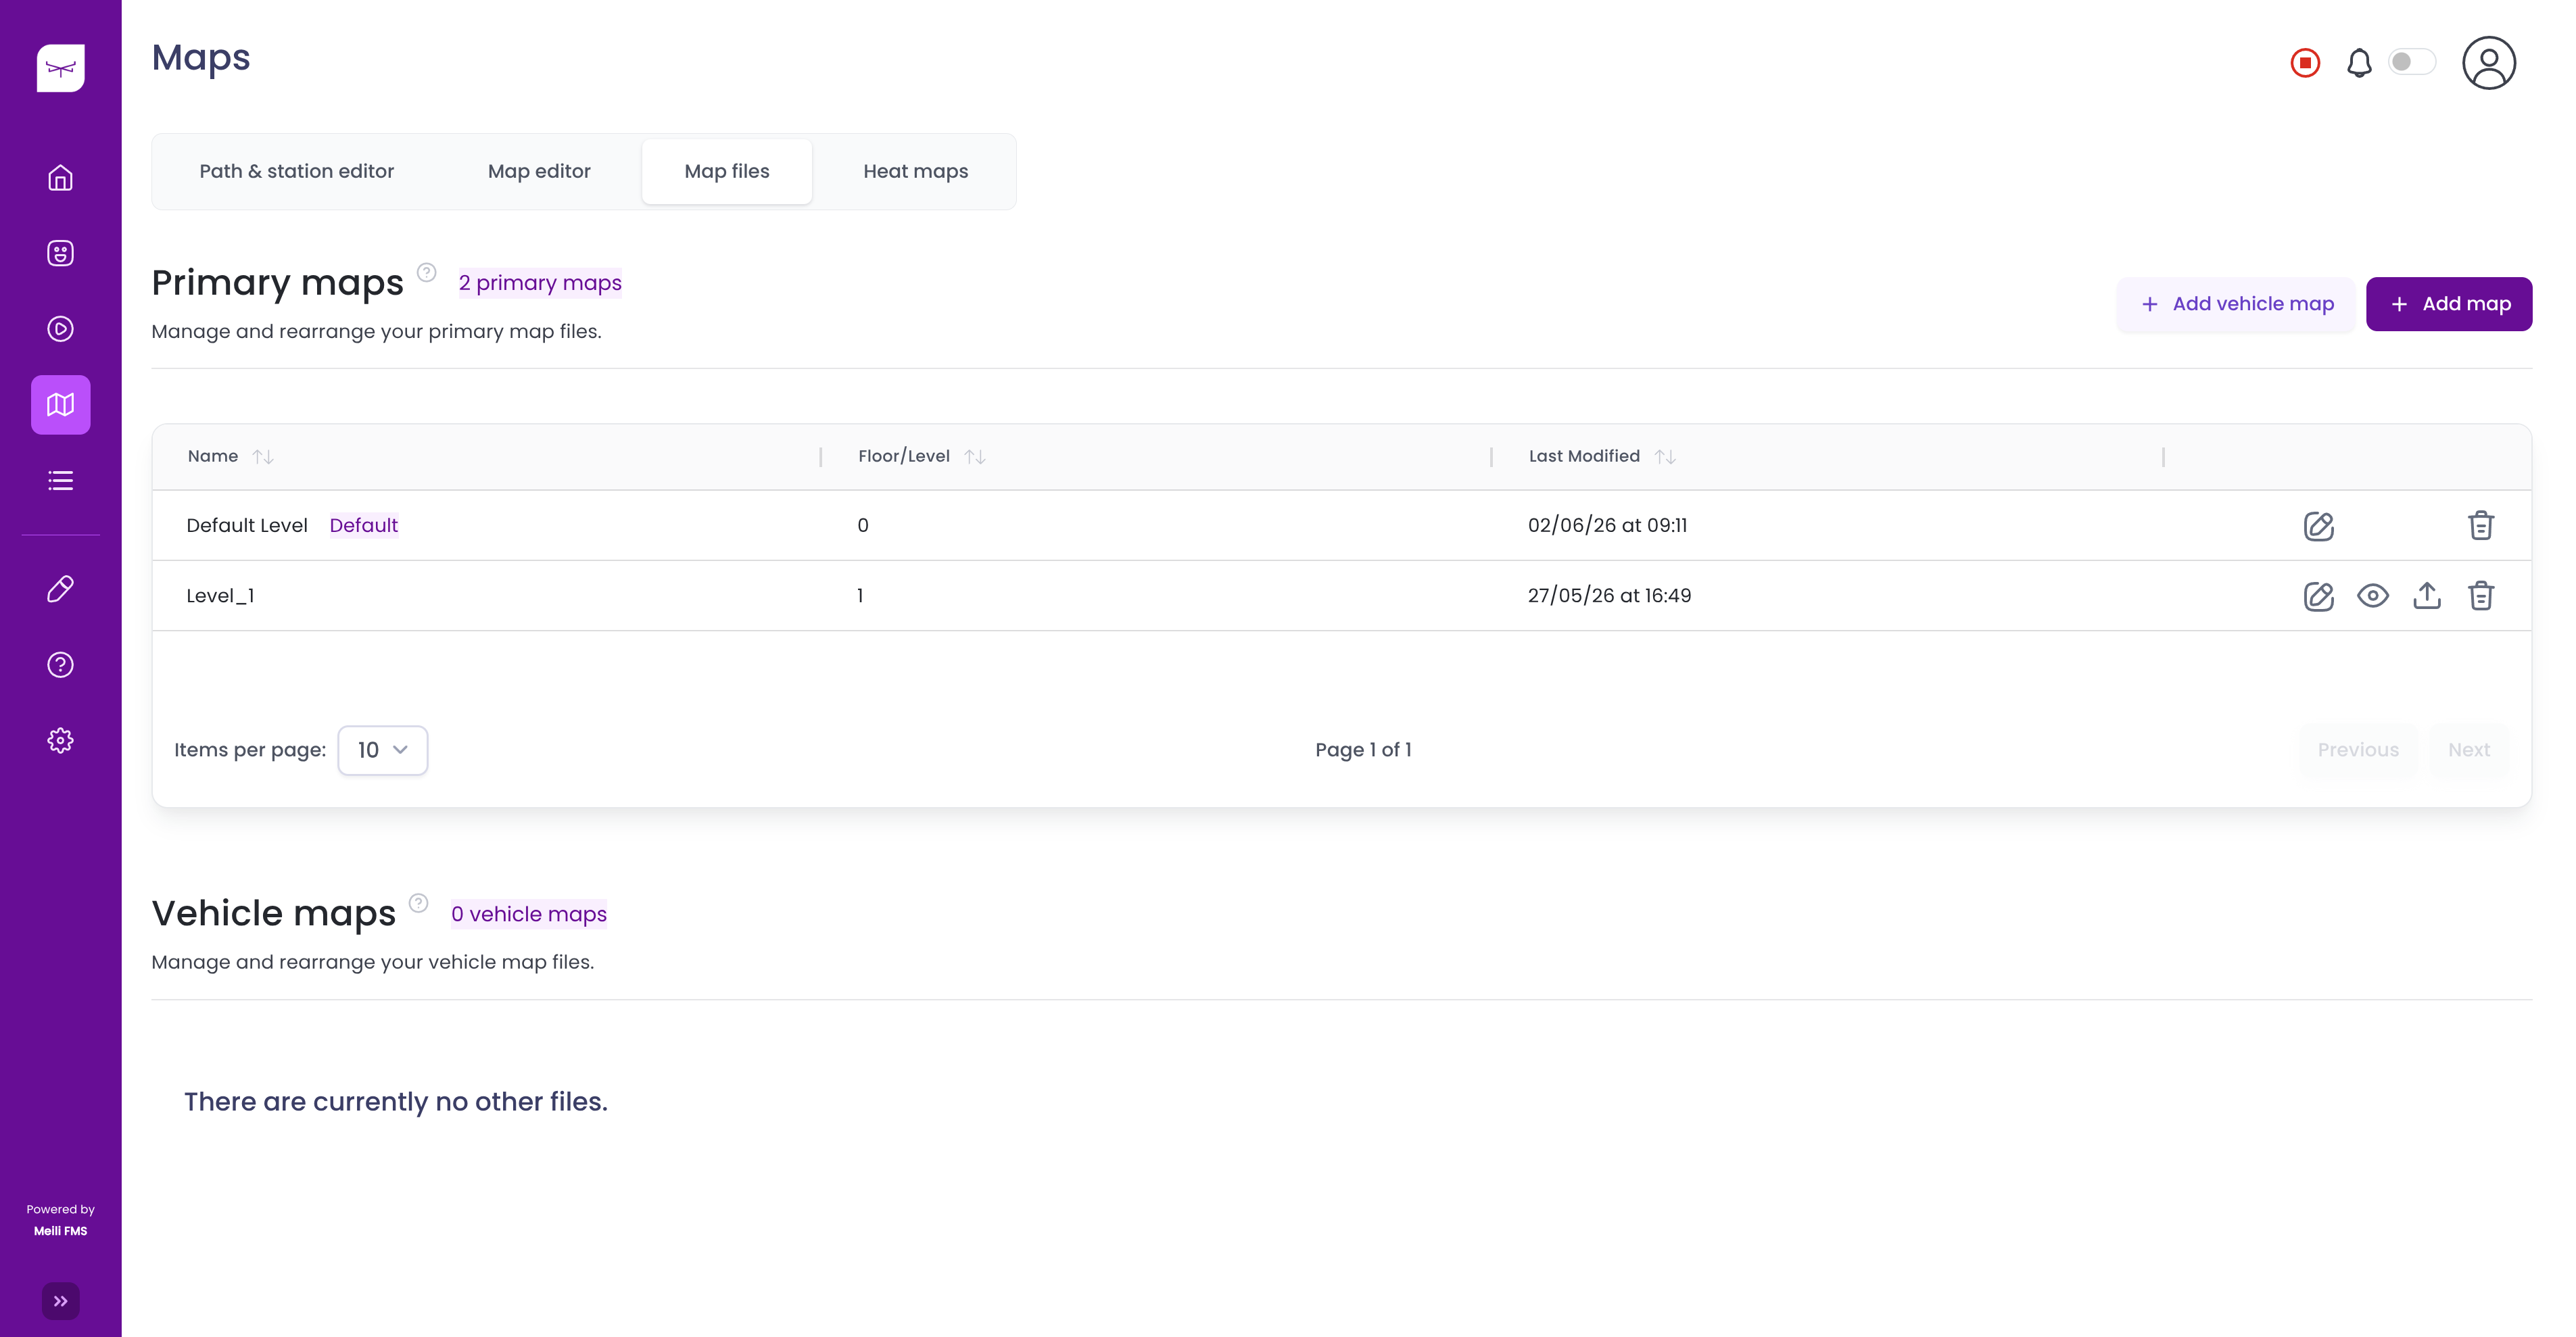2576x1337 pixels.
Task: Select the Maps sidebar icon
Action: pyautogui.click(x=60, y=405)
